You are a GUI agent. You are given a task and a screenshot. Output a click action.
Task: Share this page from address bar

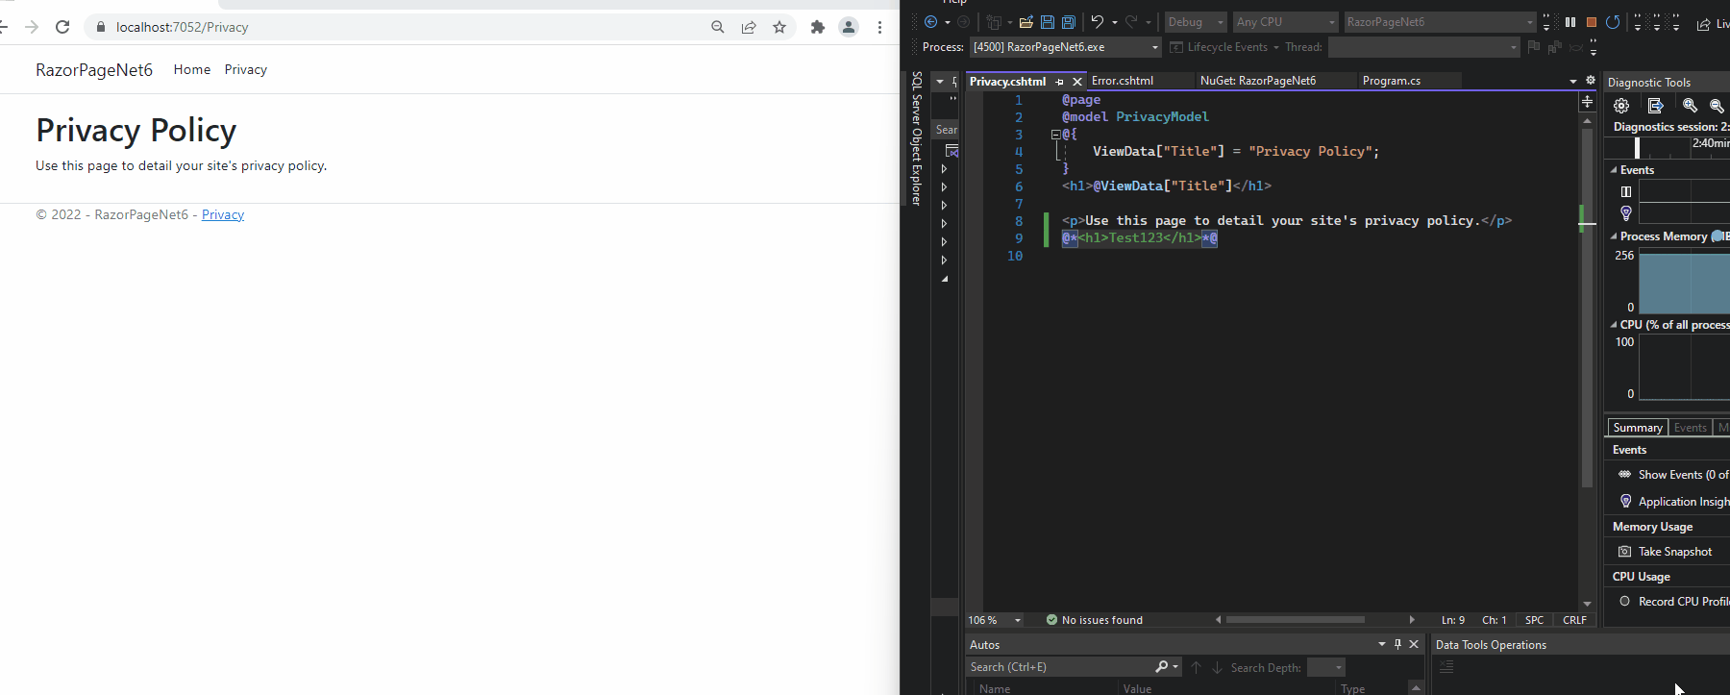point(749,27)
